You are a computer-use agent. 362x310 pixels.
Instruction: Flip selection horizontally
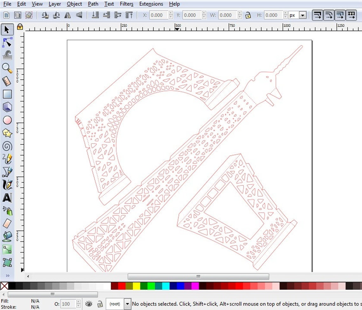click(68, 15)
